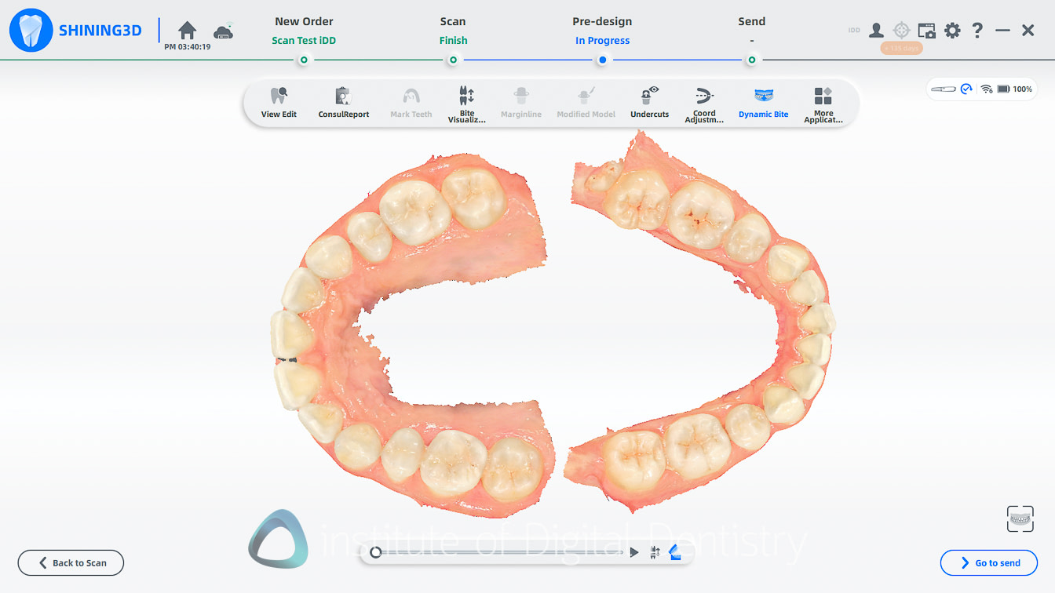The image size is (1055, 593).
Task: Select the View Edit tool
Action: pyautogui.click(x=279, y=103)
